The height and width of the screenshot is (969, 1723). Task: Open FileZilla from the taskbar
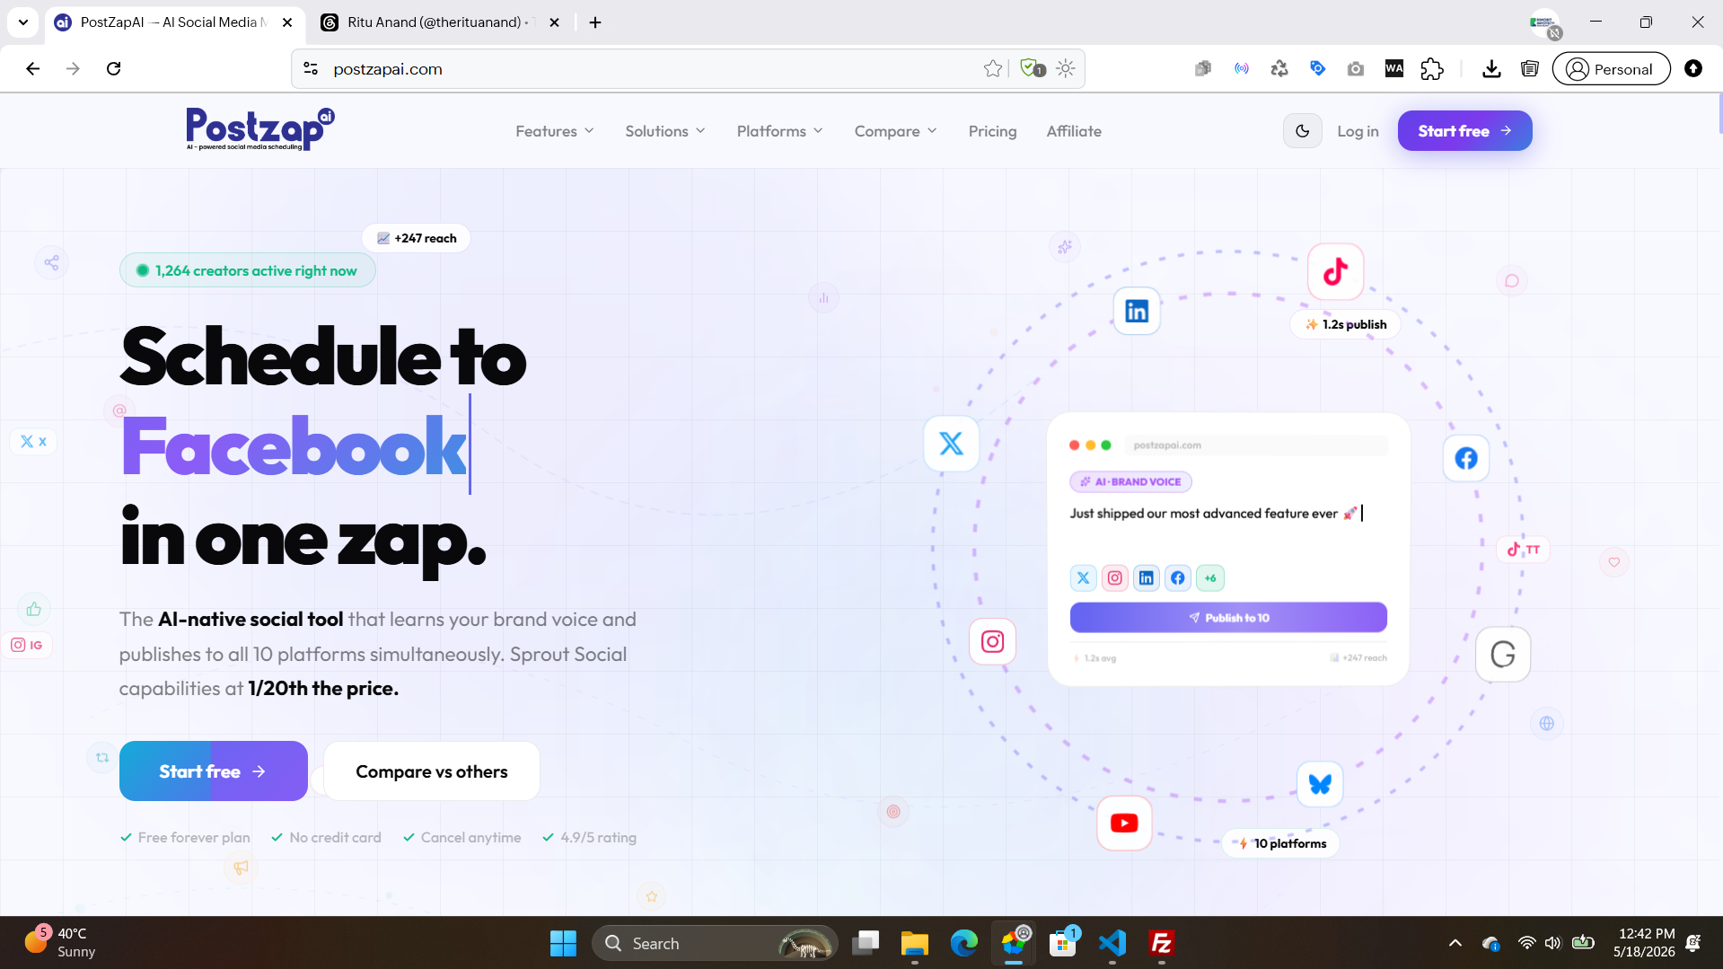tap(1162, 943)
